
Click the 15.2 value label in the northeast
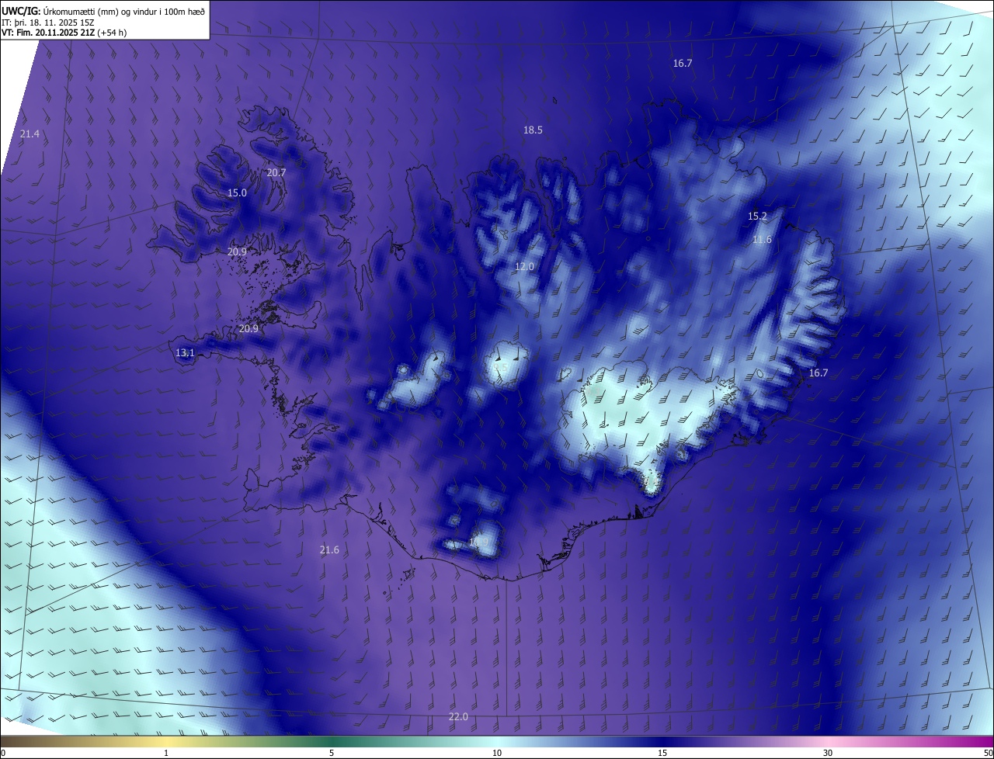(757, 216)
